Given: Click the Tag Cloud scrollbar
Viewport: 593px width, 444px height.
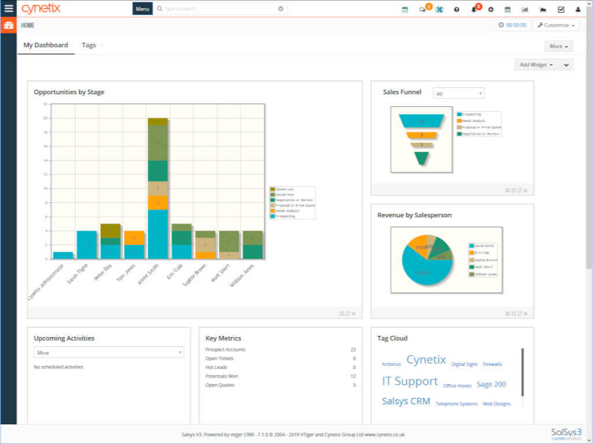Looking at the screenshot, I should pos(522,372).
